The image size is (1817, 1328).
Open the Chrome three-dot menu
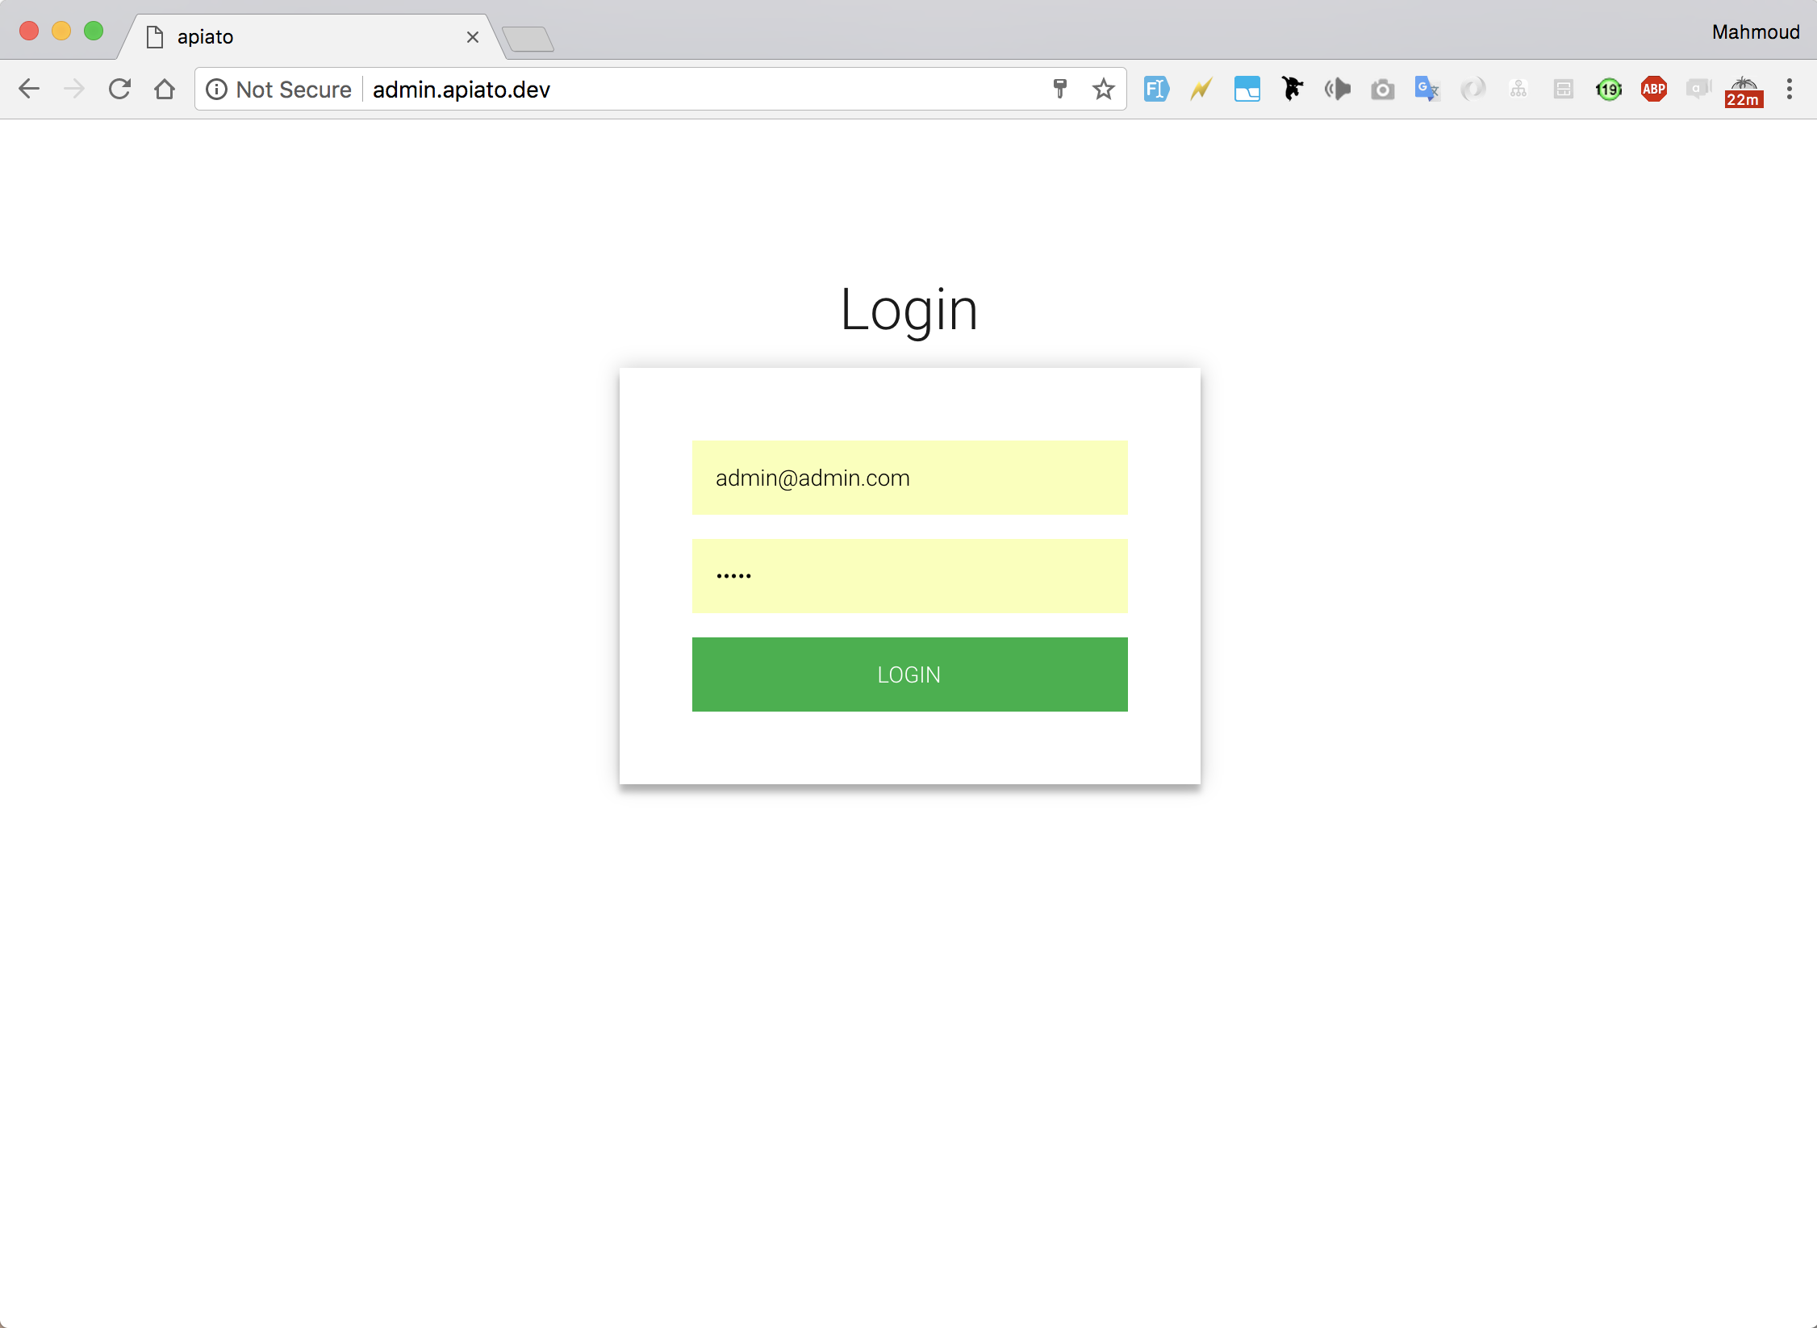(1789, 89)
